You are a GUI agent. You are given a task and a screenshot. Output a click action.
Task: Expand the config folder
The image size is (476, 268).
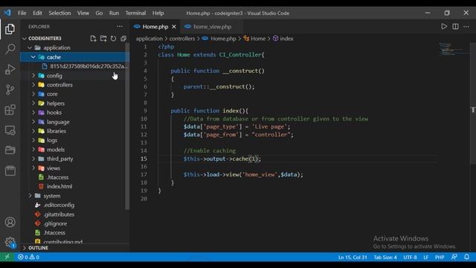tap(33, 75)
